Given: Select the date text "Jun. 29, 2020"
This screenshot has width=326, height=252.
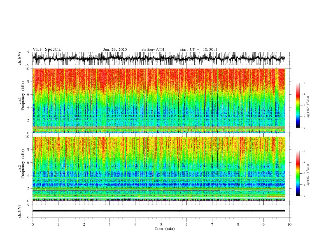Looking at the screenshot, I should point(115,49).
